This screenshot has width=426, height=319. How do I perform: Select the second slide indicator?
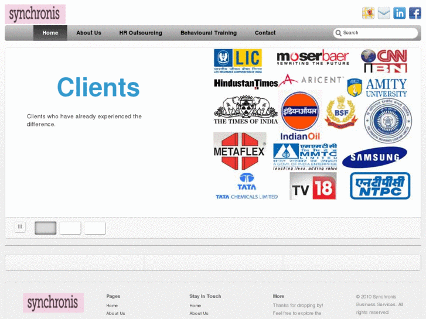70,228
